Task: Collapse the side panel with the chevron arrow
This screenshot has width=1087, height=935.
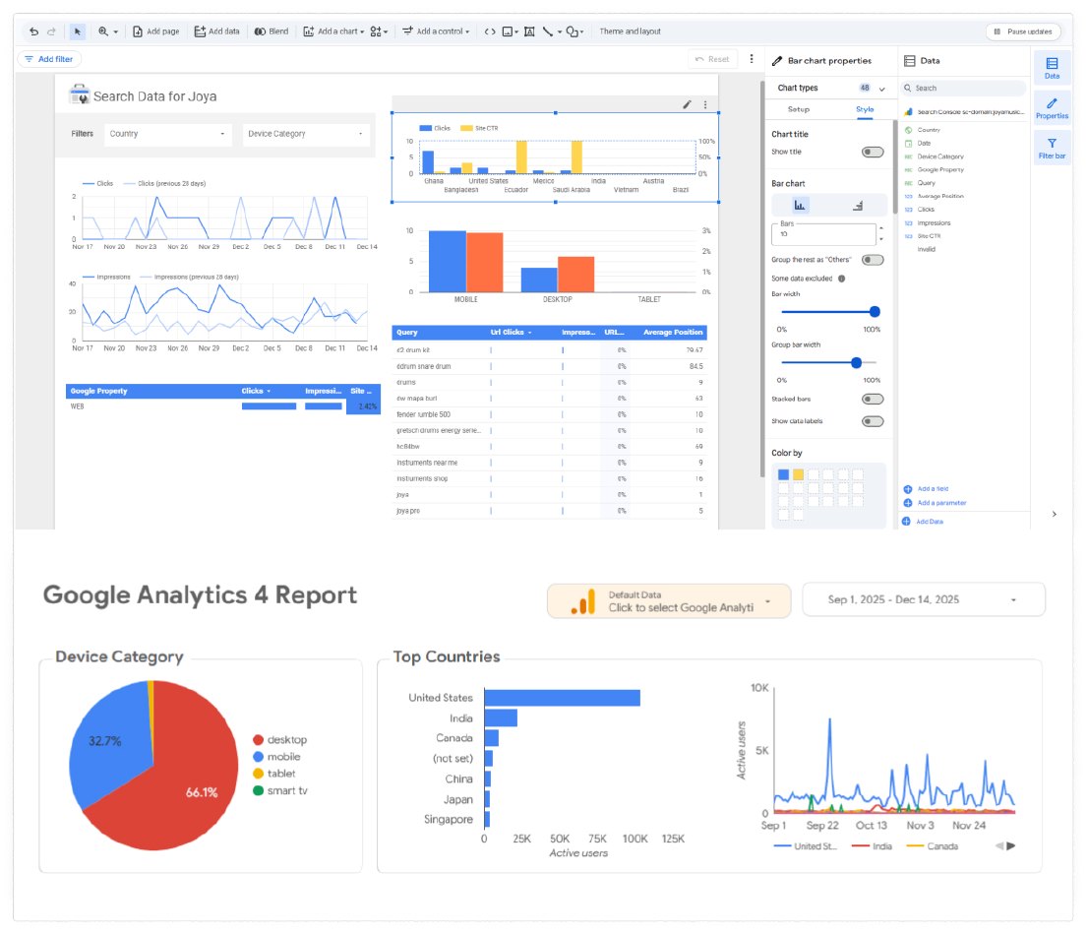Action: (1055, 514)
